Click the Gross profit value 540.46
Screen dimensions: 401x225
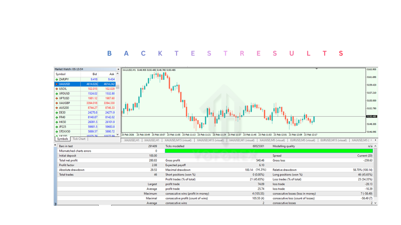point(260,160)
